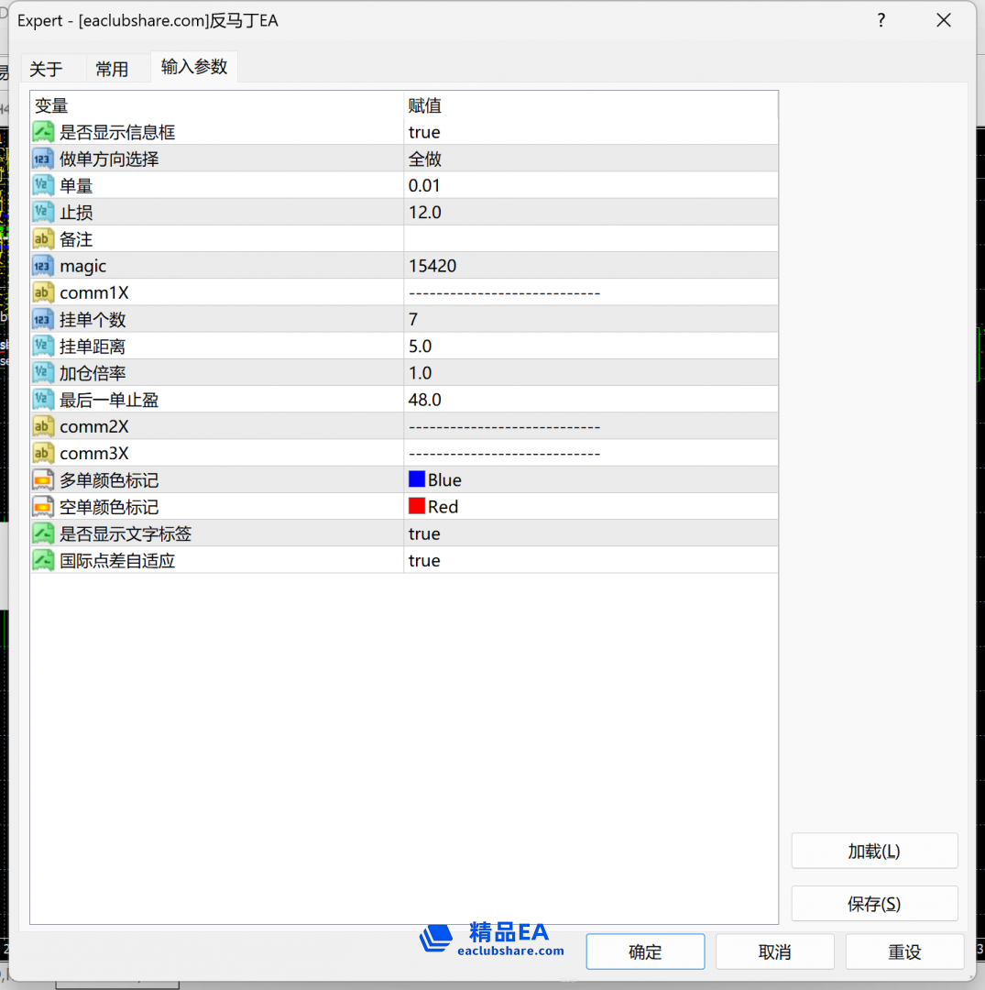Click the decimal icon beside 单量
985x990 pixels.
coord(43,185)
